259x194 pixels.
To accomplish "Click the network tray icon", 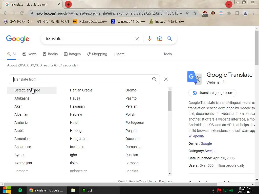I will coord(225,190).
